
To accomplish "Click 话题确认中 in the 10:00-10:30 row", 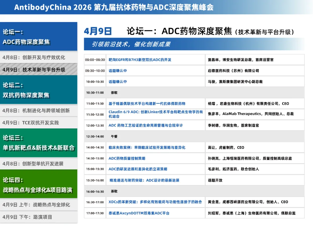I will [118, 82].
